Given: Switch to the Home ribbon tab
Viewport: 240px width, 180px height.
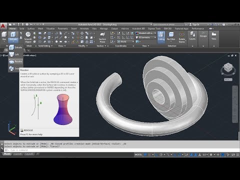Looking at the screenshot, I should pyautogui.click(x=12, y=28).
